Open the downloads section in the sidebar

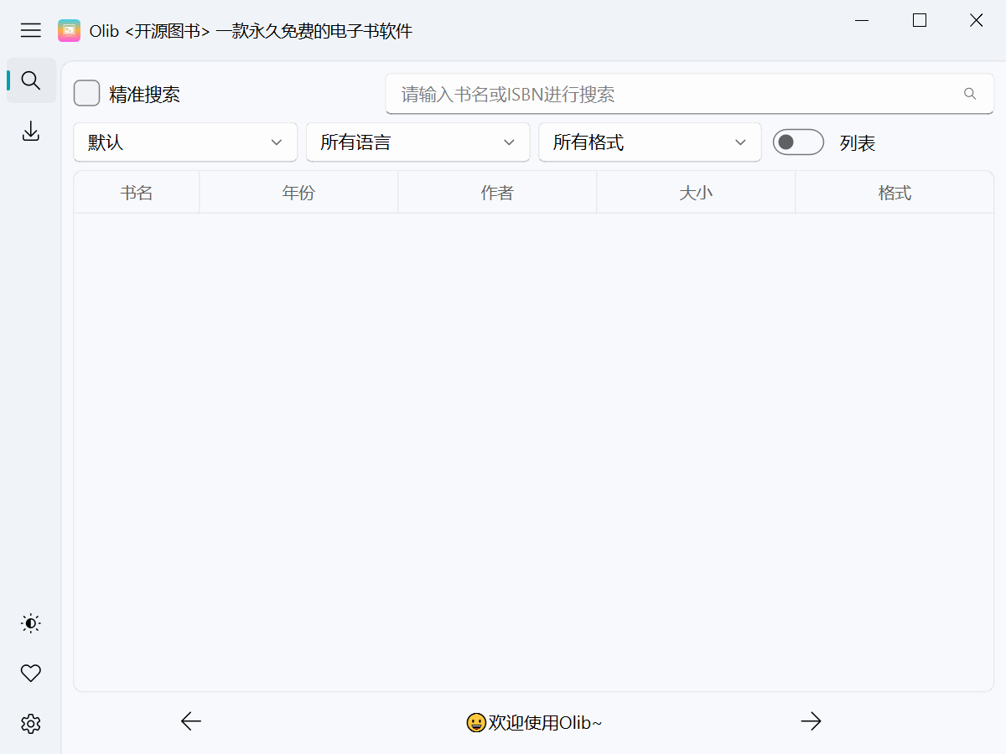[30, 132]
